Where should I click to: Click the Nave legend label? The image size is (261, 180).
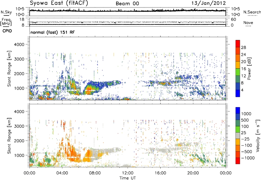248,22
